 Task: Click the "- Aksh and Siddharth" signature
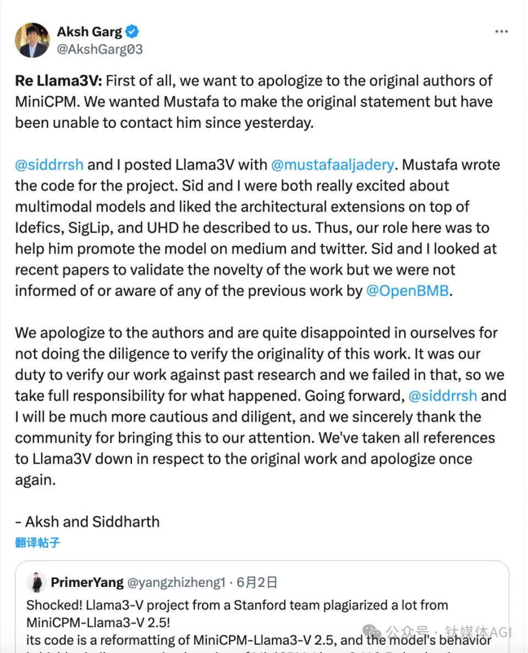pyautogui.click(x=87, y=521)
